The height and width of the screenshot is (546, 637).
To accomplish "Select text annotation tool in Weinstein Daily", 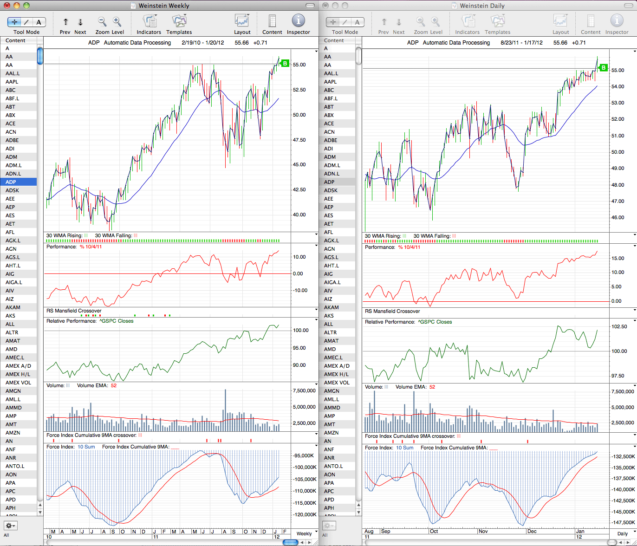I will click(357, 22).
